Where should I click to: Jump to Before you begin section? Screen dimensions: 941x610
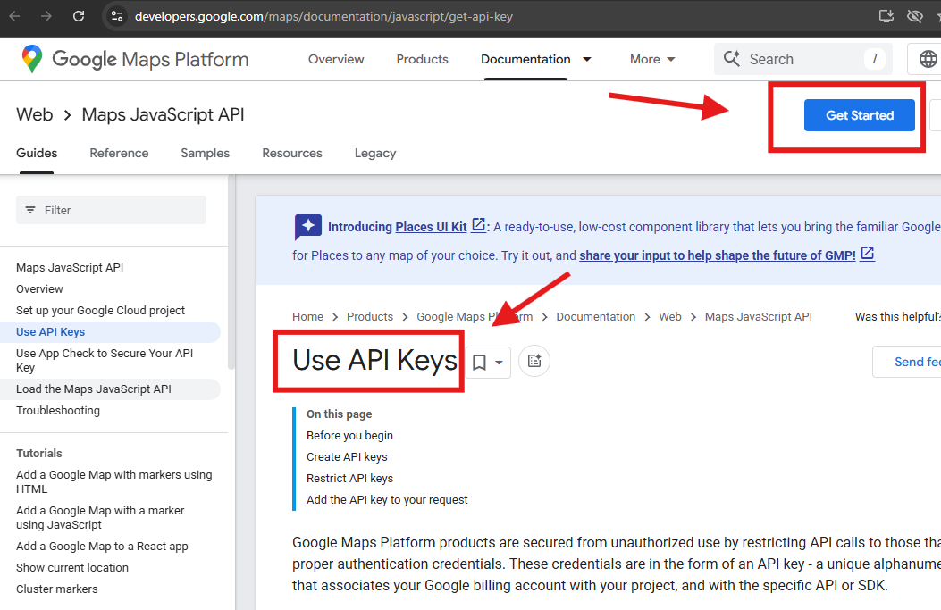click(350, 436)
